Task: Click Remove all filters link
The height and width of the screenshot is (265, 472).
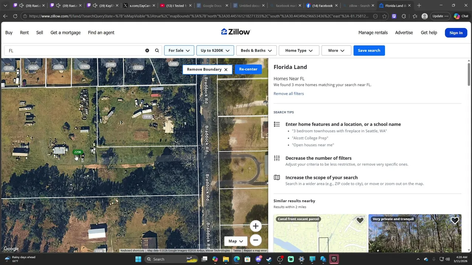Action: [289, 93]
